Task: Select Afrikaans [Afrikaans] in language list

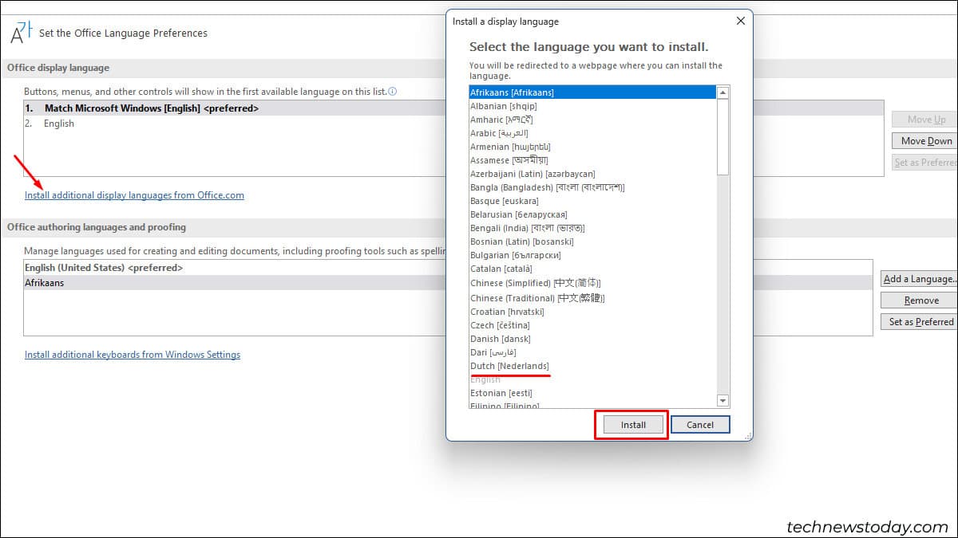Action: 593,92
